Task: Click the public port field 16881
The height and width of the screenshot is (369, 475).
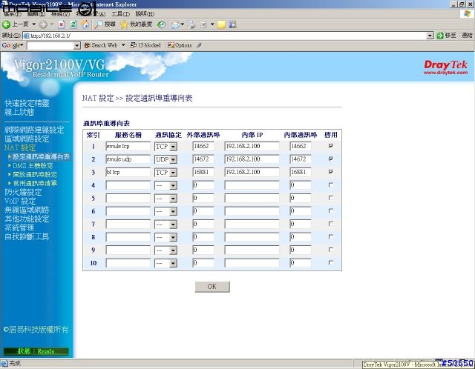Action: coord(203,173)
